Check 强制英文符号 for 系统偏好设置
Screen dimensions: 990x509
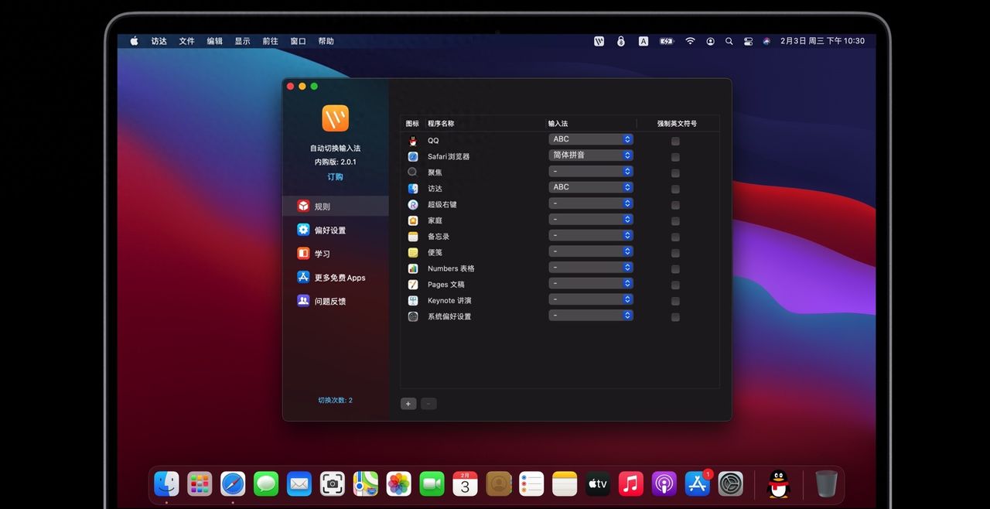(675, 316)
